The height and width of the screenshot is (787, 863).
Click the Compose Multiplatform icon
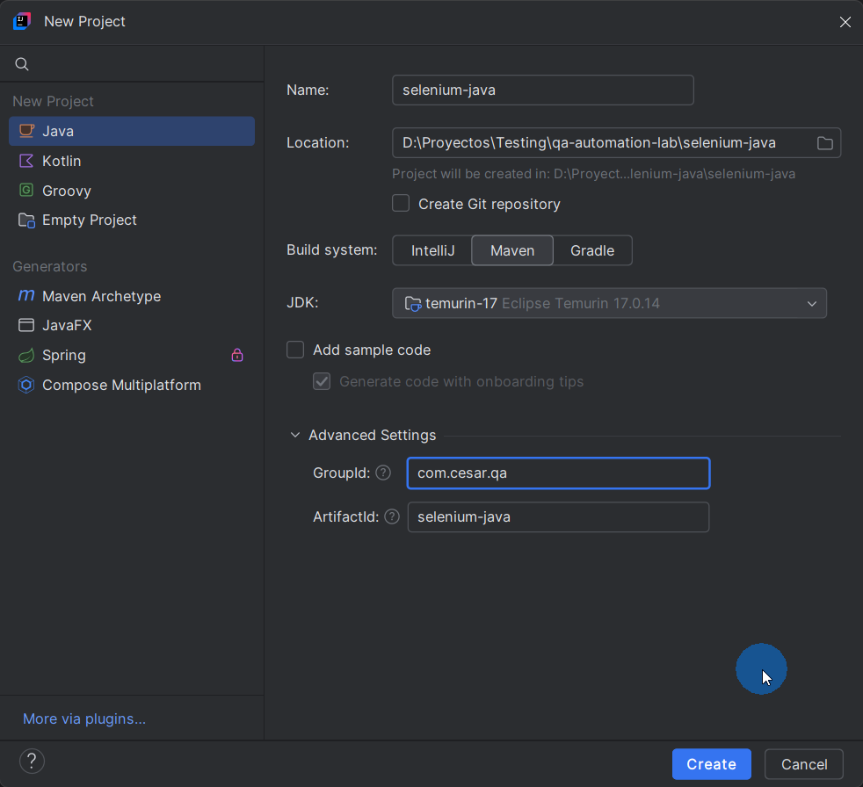click(x=25, y=385)
